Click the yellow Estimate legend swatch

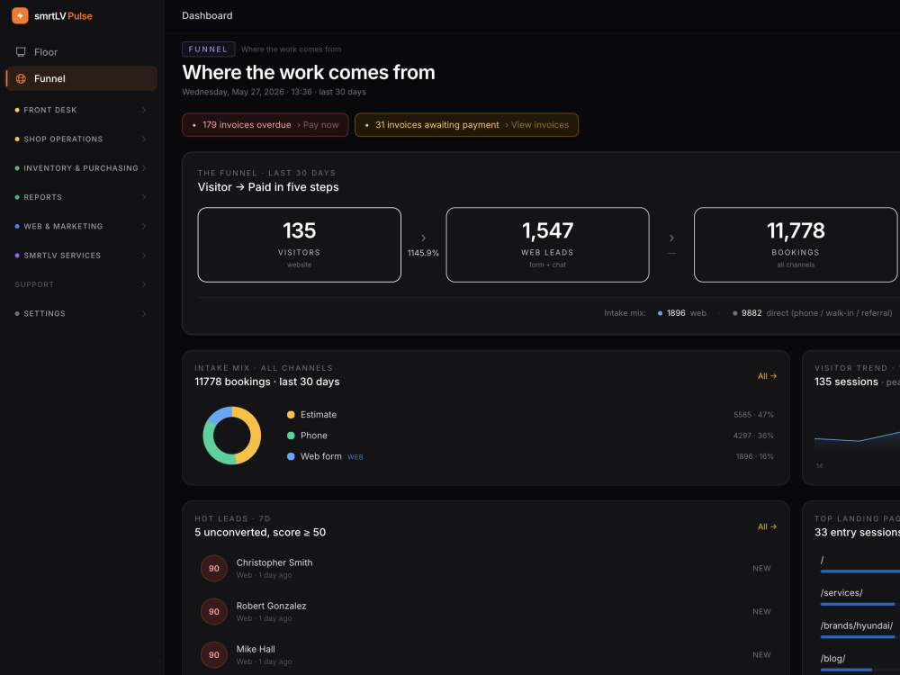click(x=291, y=414)
